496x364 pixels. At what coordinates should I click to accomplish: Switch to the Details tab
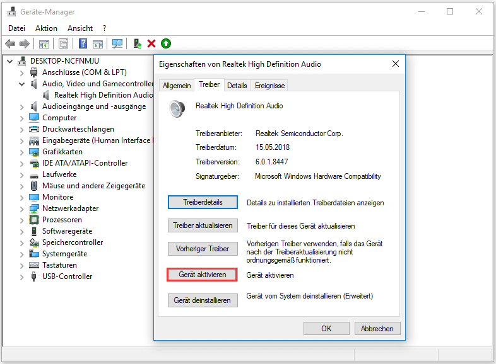click(x=237, y=86)
